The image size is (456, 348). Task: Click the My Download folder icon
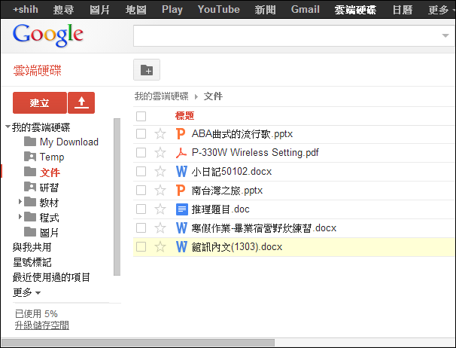click(x=30, y=142)
